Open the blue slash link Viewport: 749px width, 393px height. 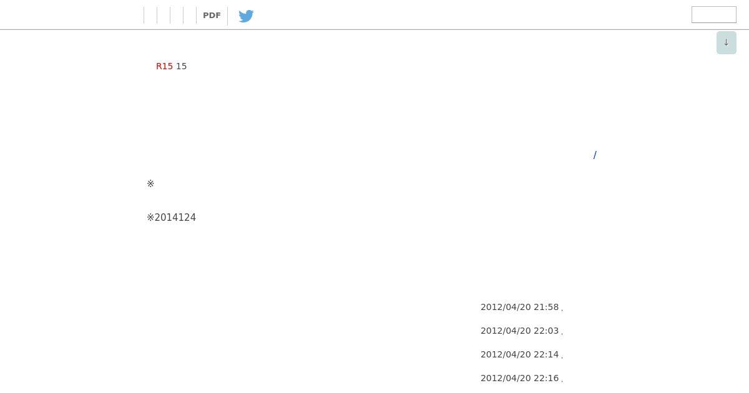[x=595, y=155]
